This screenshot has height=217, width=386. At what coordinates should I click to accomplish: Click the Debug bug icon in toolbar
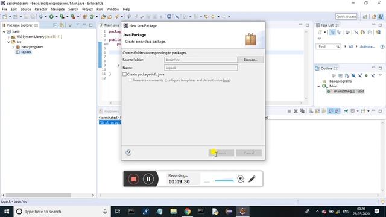tap(40, 16)
